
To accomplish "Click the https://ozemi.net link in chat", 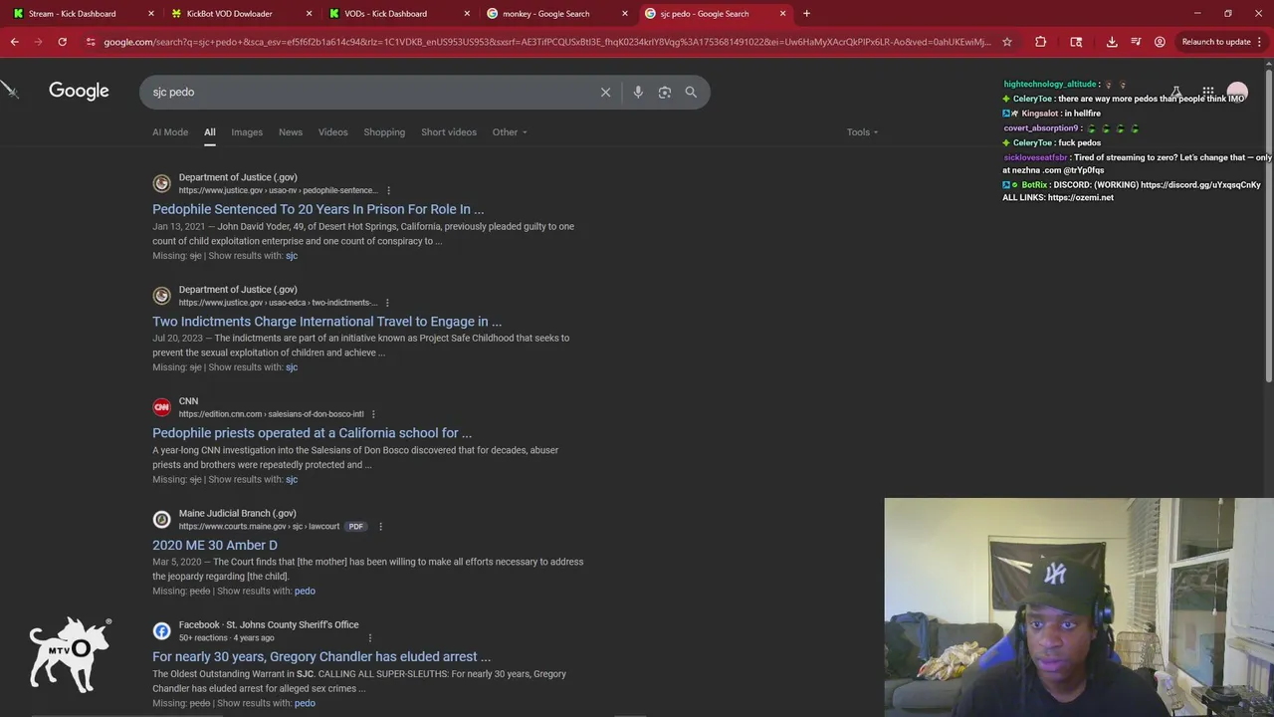I will [x=1081, y=198].
